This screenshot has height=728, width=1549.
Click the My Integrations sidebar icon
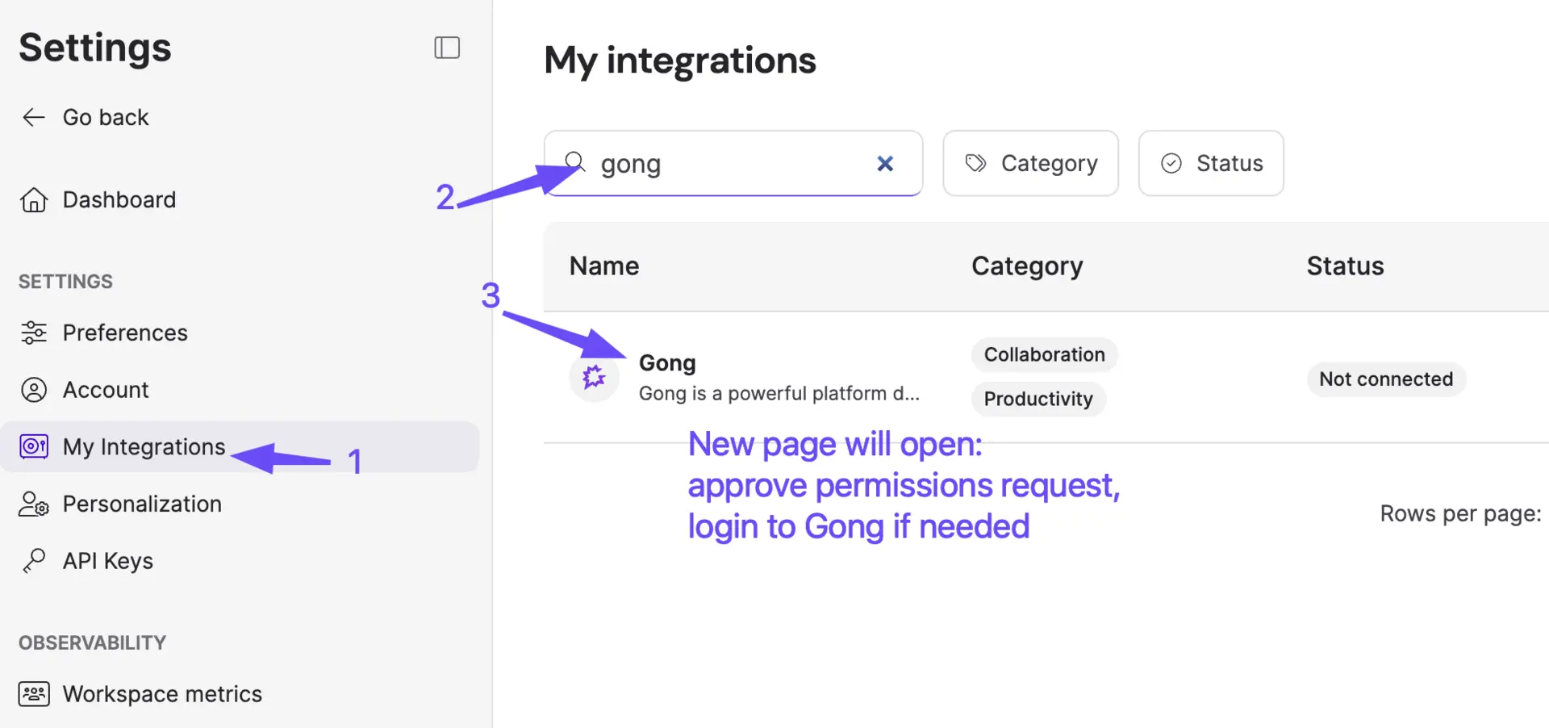coord(34,446)
